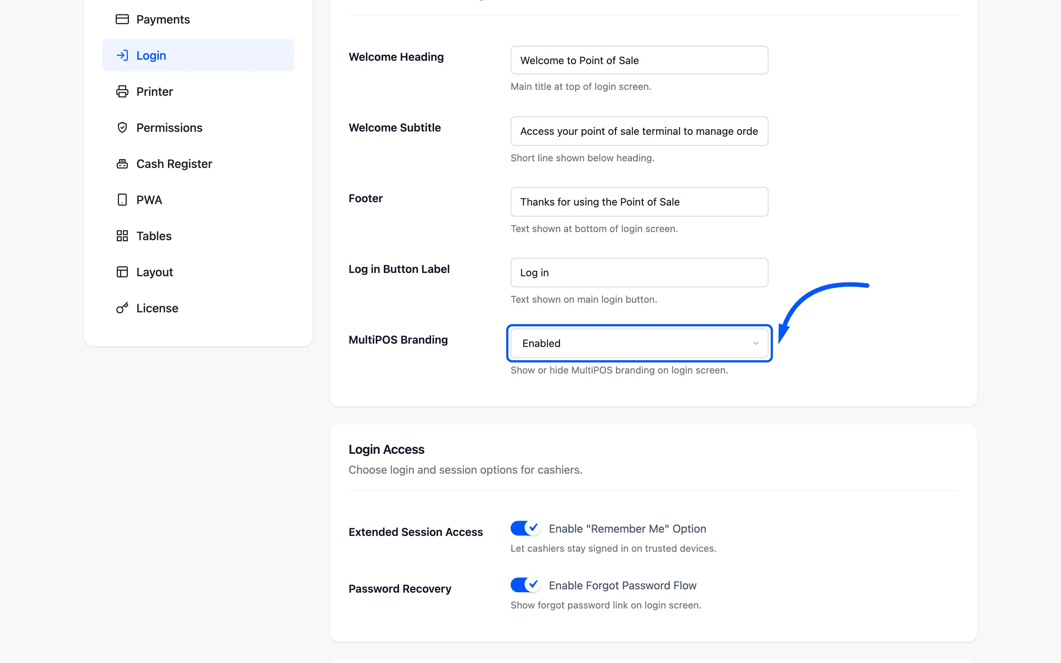This screenshot has height=663, width=1061.
Task: Disable the Remember Me toggle
Action: point(525,528)
